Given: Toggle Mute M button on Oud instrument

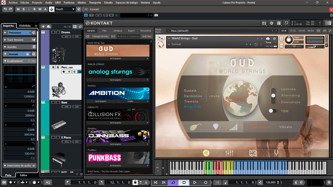Looking at the screenshot, I should [281, 45].
